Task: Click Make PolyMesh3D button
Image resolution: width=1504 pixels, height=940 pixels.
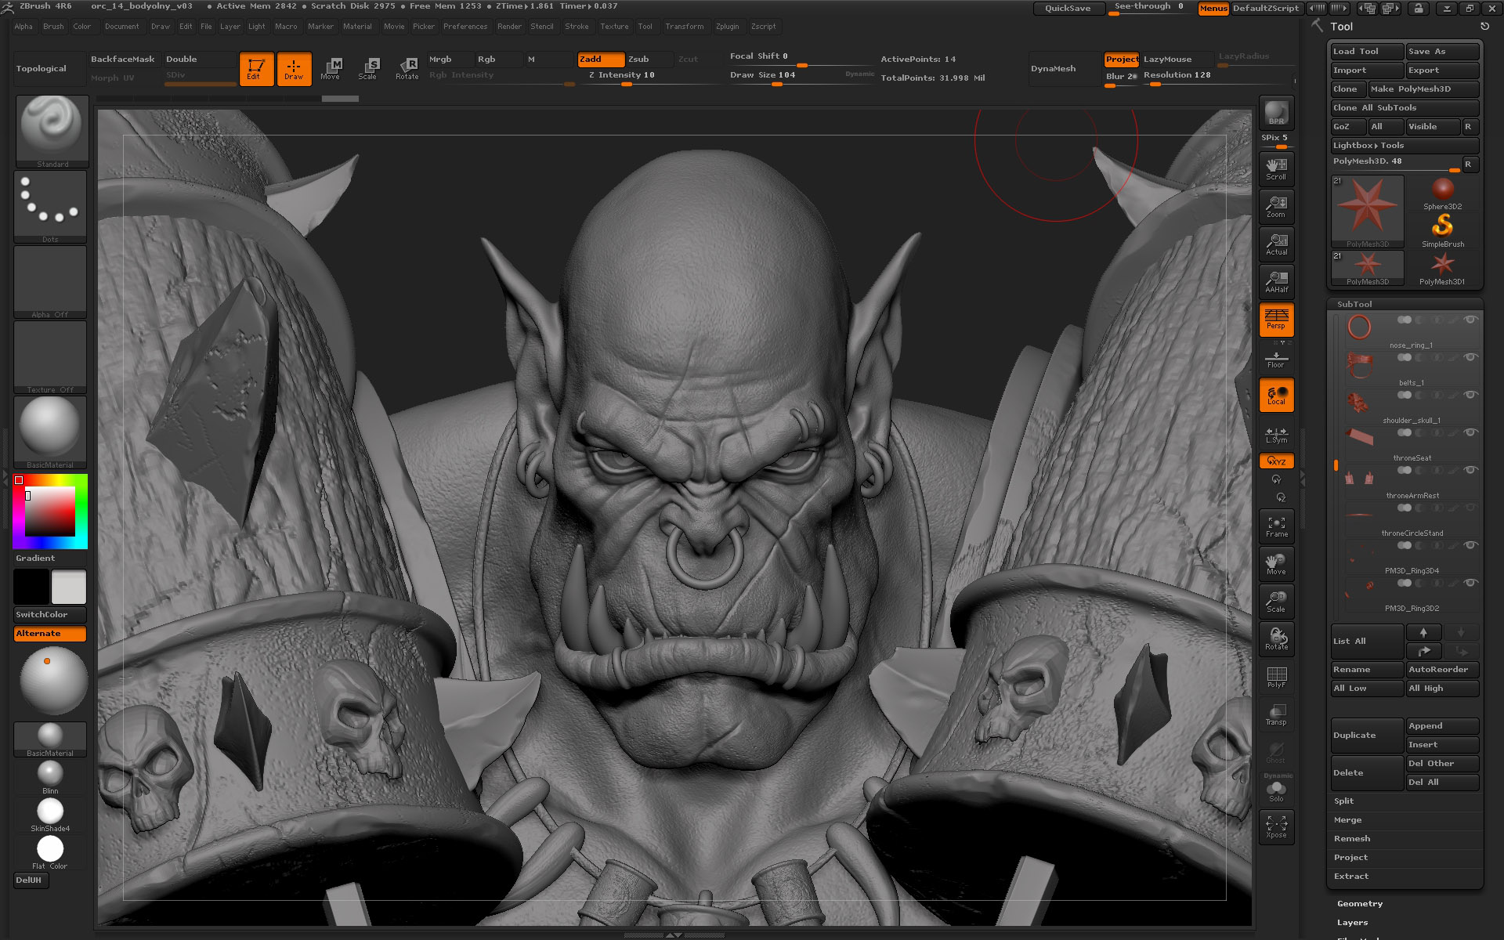Action: 1423,89
